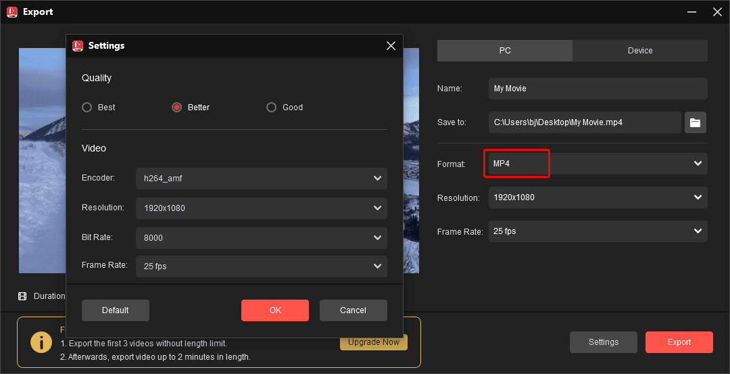Open the Settings dialog Frame Rate dropdown
The height and width of the screenshot is (374, 730).
pyautogui.click(x=261, y=266)
